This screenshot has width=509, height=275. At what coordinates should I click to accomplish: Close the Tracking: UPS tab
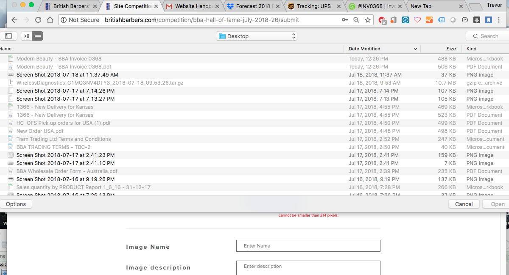pyautogui.click(x=340, y=6)
